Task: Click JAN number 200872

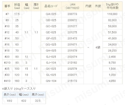Action: click(x=72, y=20)
